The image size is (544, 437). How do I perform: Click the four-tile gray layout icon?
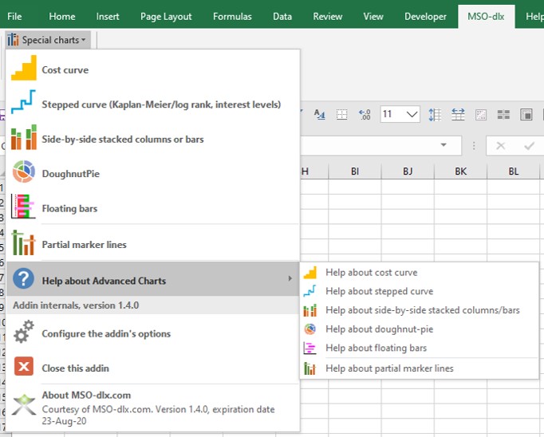[x=503, y=115]
